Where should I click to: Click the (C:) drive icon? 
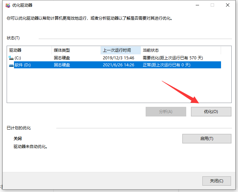click(11, 58)
